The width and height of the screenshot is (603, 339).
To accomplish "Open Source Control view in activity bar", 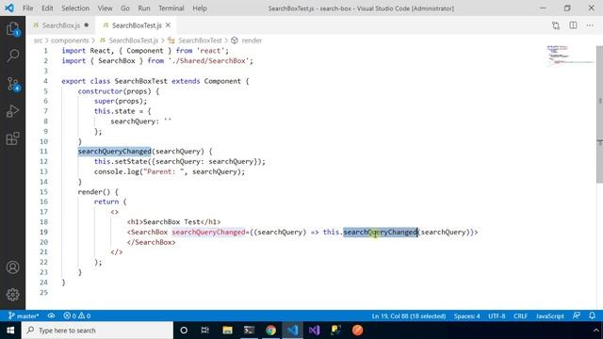I will [12, 84].
